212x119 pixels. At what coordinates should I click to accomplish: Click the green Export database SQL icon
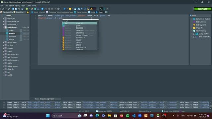35,9
